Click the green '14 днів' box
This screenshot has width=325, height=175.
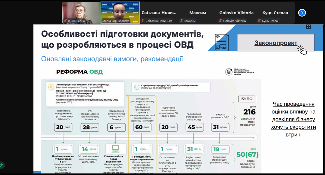pyautogui.click(x=89, y=149)
